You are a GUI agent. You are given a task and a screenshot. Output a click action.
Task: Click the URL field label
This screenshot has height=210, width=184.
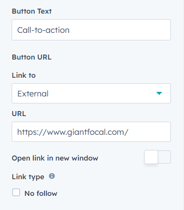point(19,114)
